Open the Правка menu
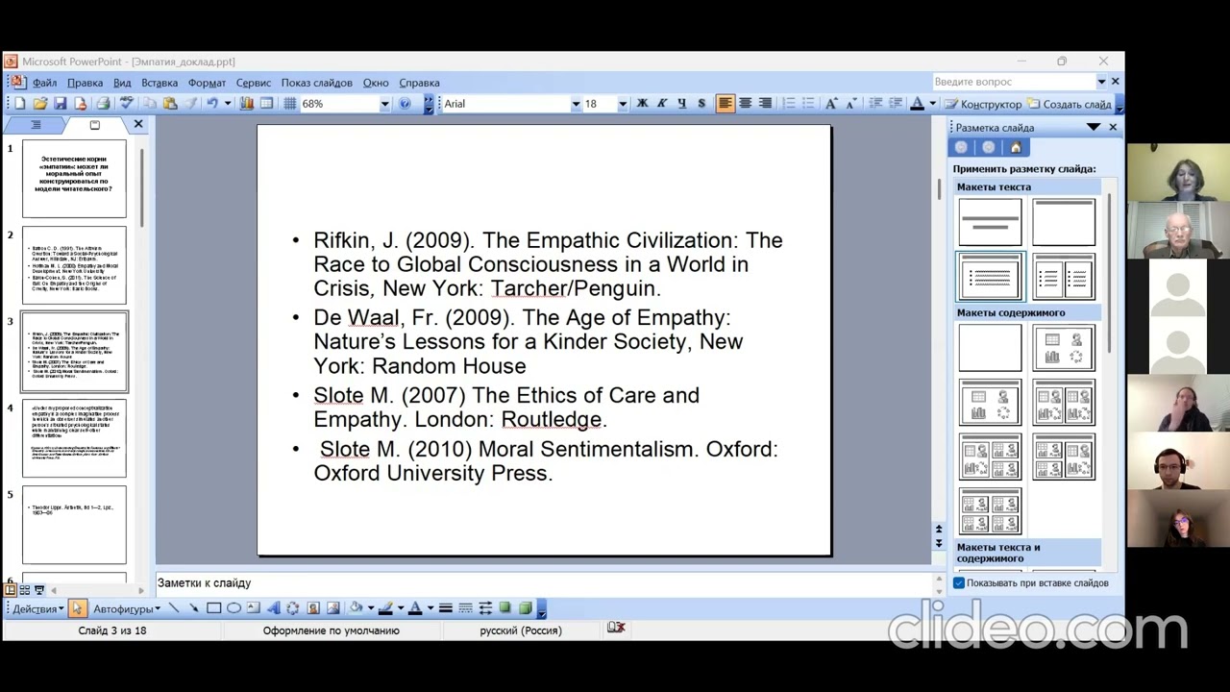This screenshot has width=1230, height=692. point(85,83)
